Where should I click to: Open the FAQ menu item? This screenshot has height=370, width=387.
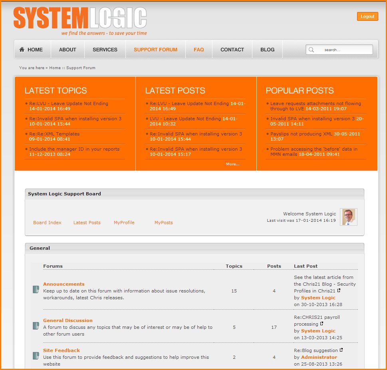198,50
